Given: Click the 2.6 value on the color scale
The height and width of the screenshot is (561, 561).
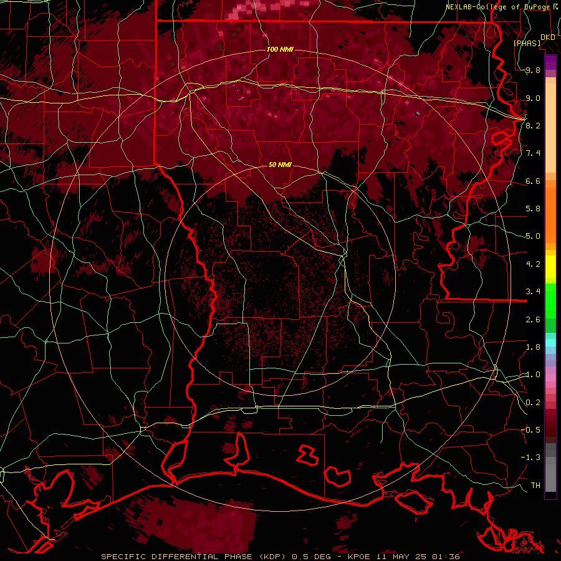Looking at the screenshot, I should (533, 319).
